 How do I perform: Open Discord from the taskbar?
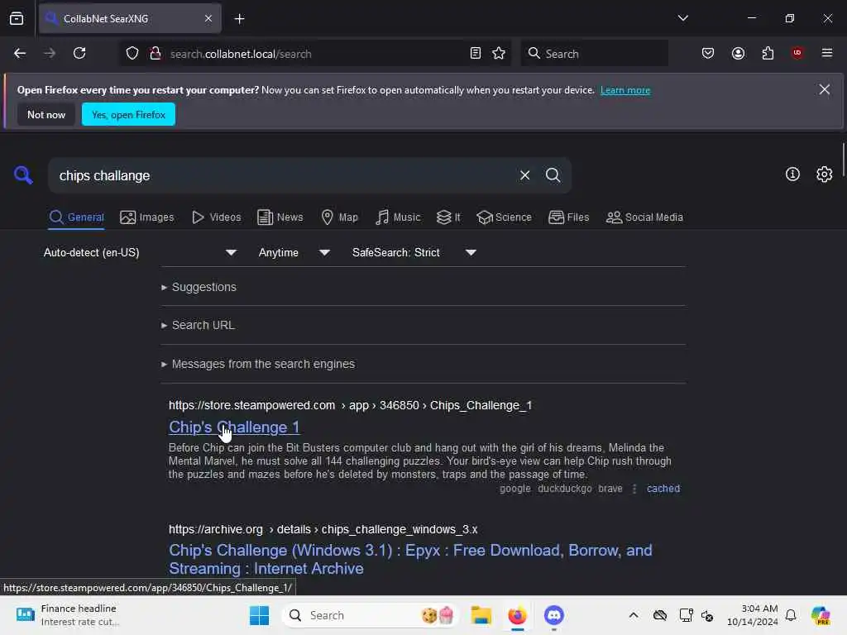(553, 615)
